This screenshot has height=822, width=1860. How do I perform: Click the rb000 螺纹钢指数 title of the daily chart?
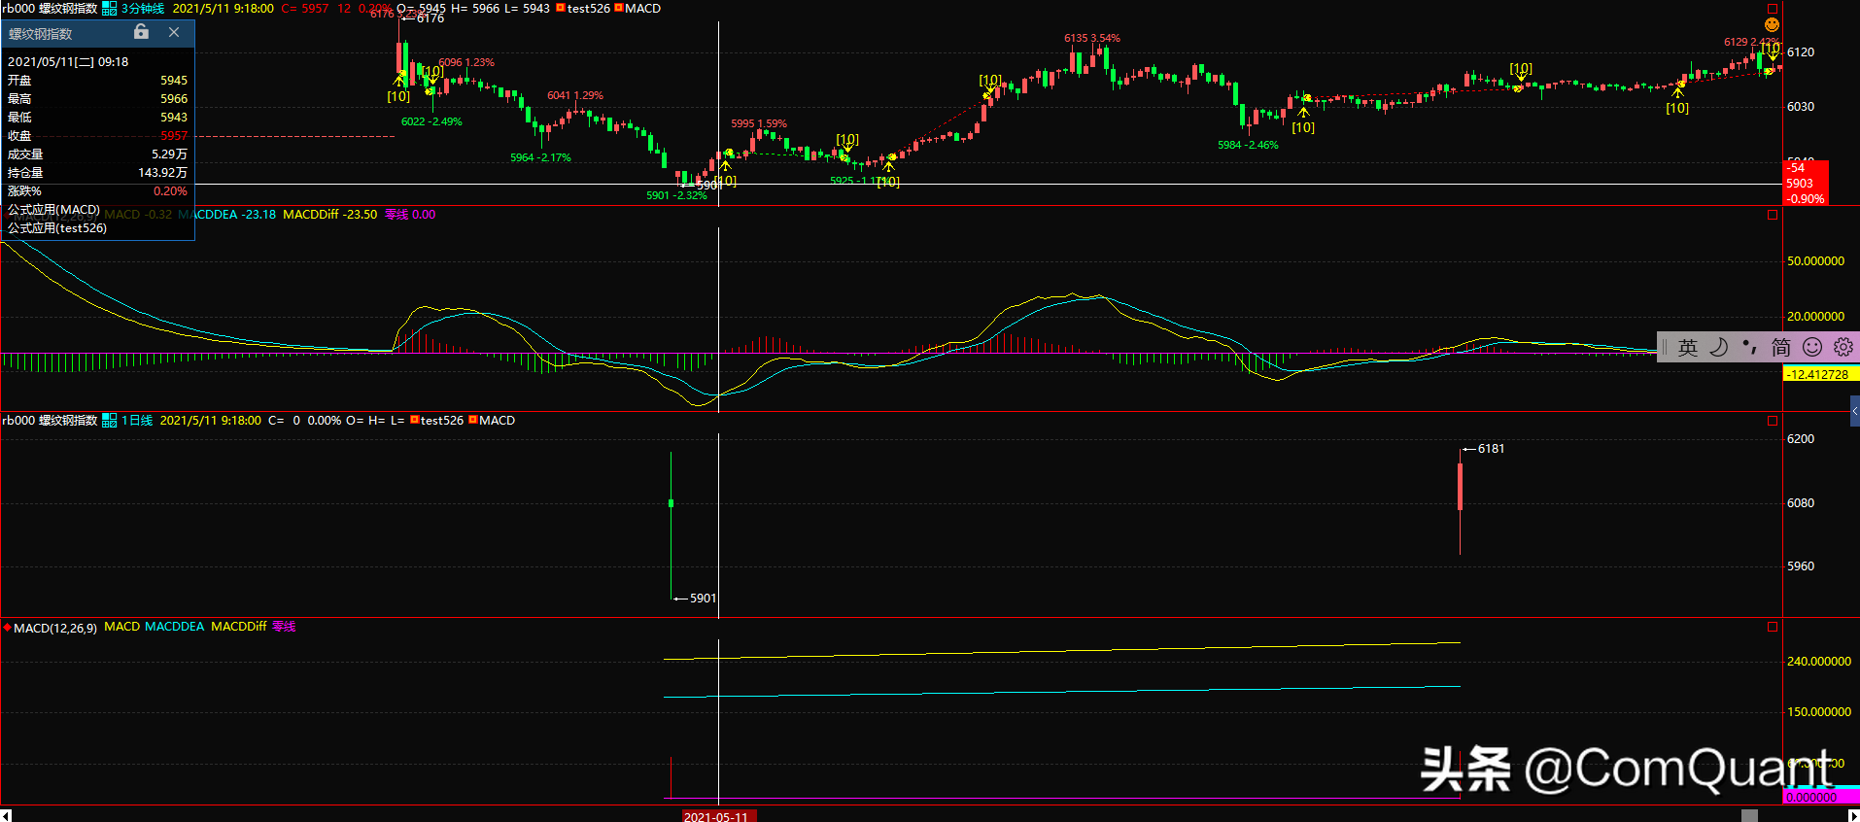50,421
